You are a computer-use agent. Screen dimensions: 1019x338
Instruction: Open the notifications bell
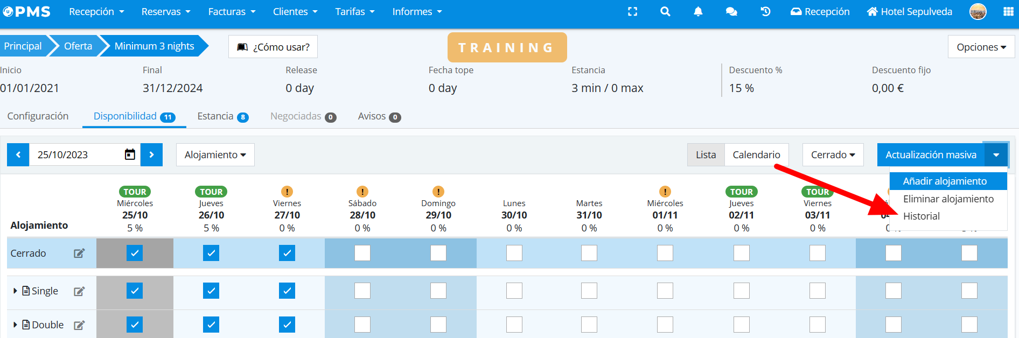pyautogui.click(x=698, y=12)
